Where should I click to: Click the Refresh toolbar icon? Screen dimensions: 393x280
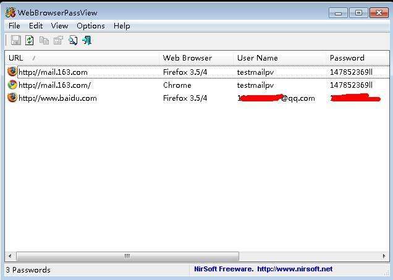point(29,40)
